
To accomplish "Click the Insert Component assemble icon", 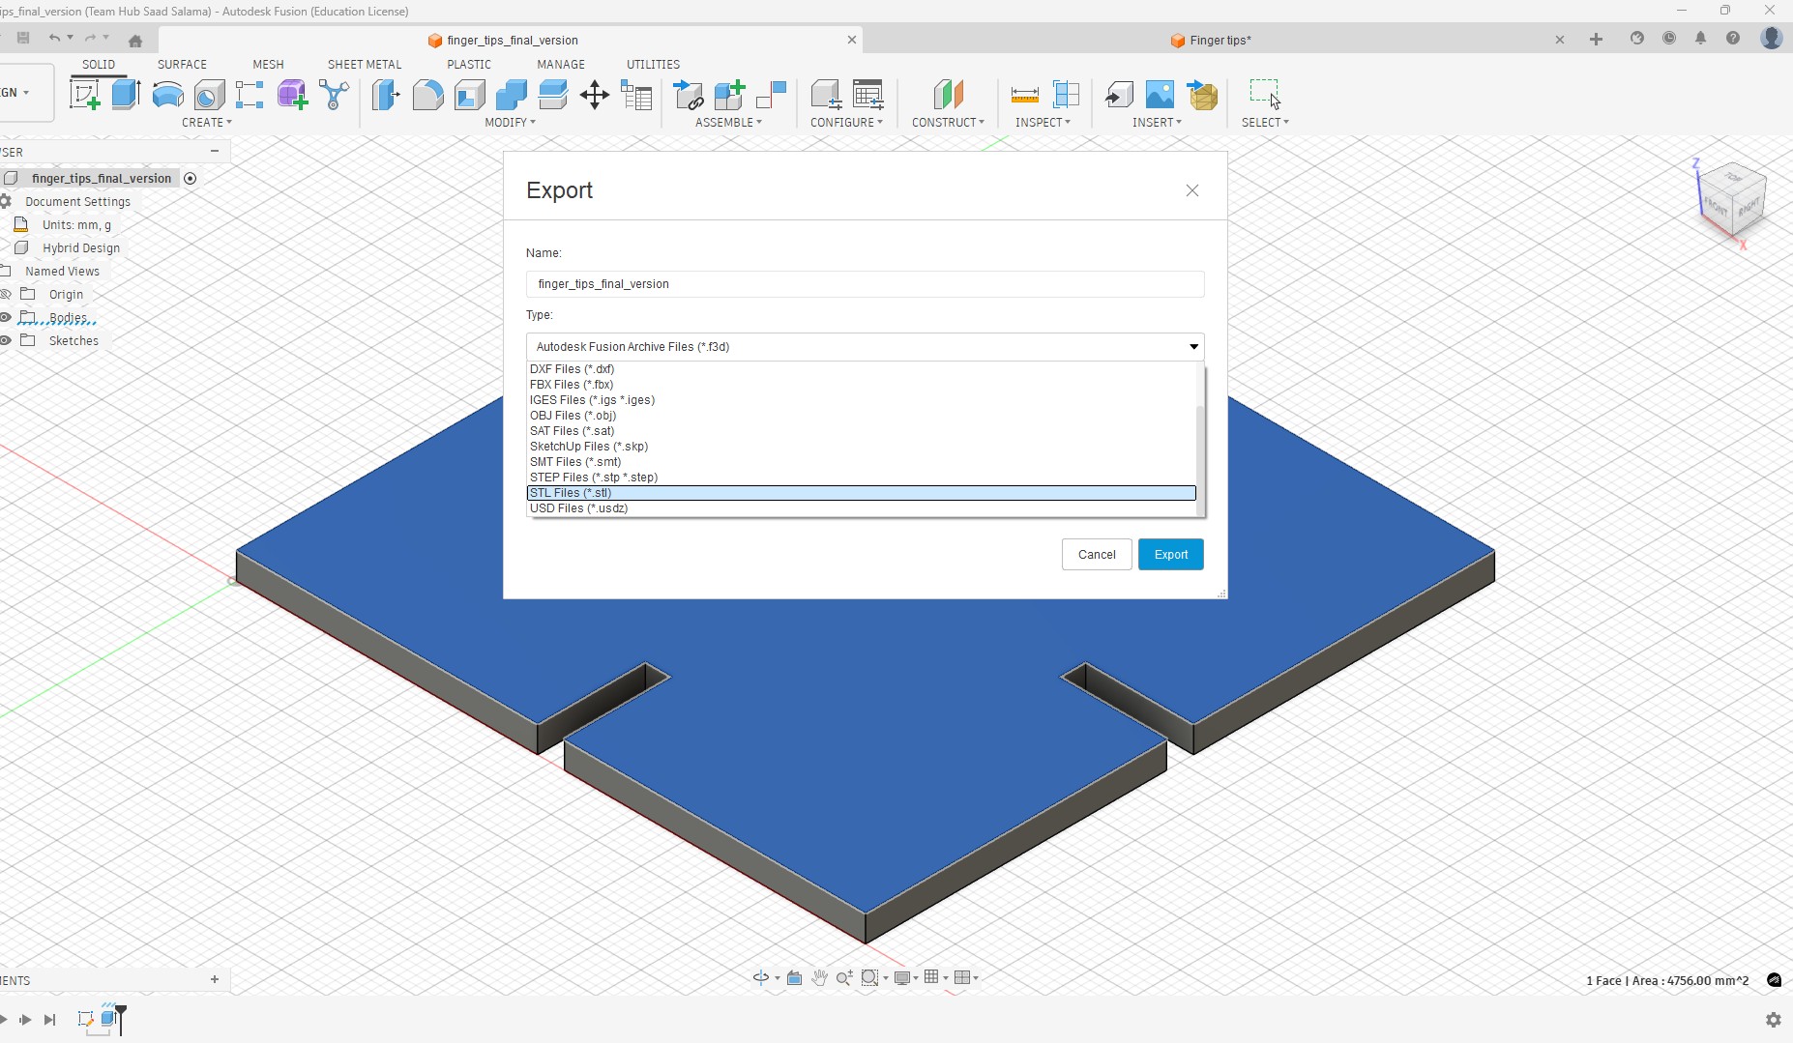I will tap(688, 95).
